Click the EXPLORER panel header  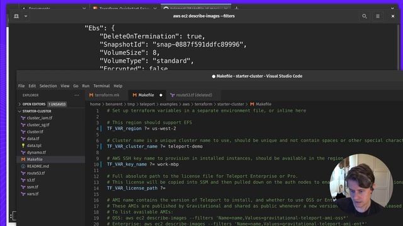point(30,95)
